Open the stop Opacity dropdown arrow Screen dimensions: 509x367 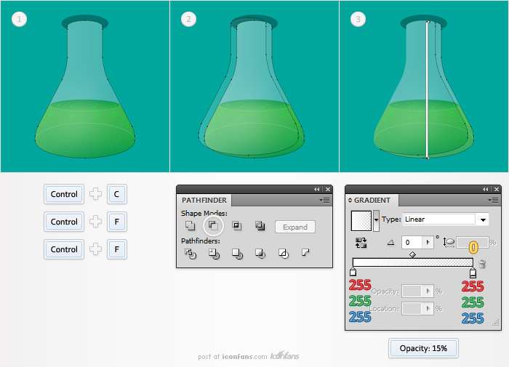[428, 291]
